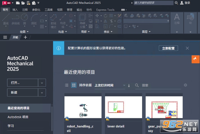200x134 pixels.
Task: Expand the 新建 button dropdown arrow
Action: pyautogui.click(x=42, y=93)
